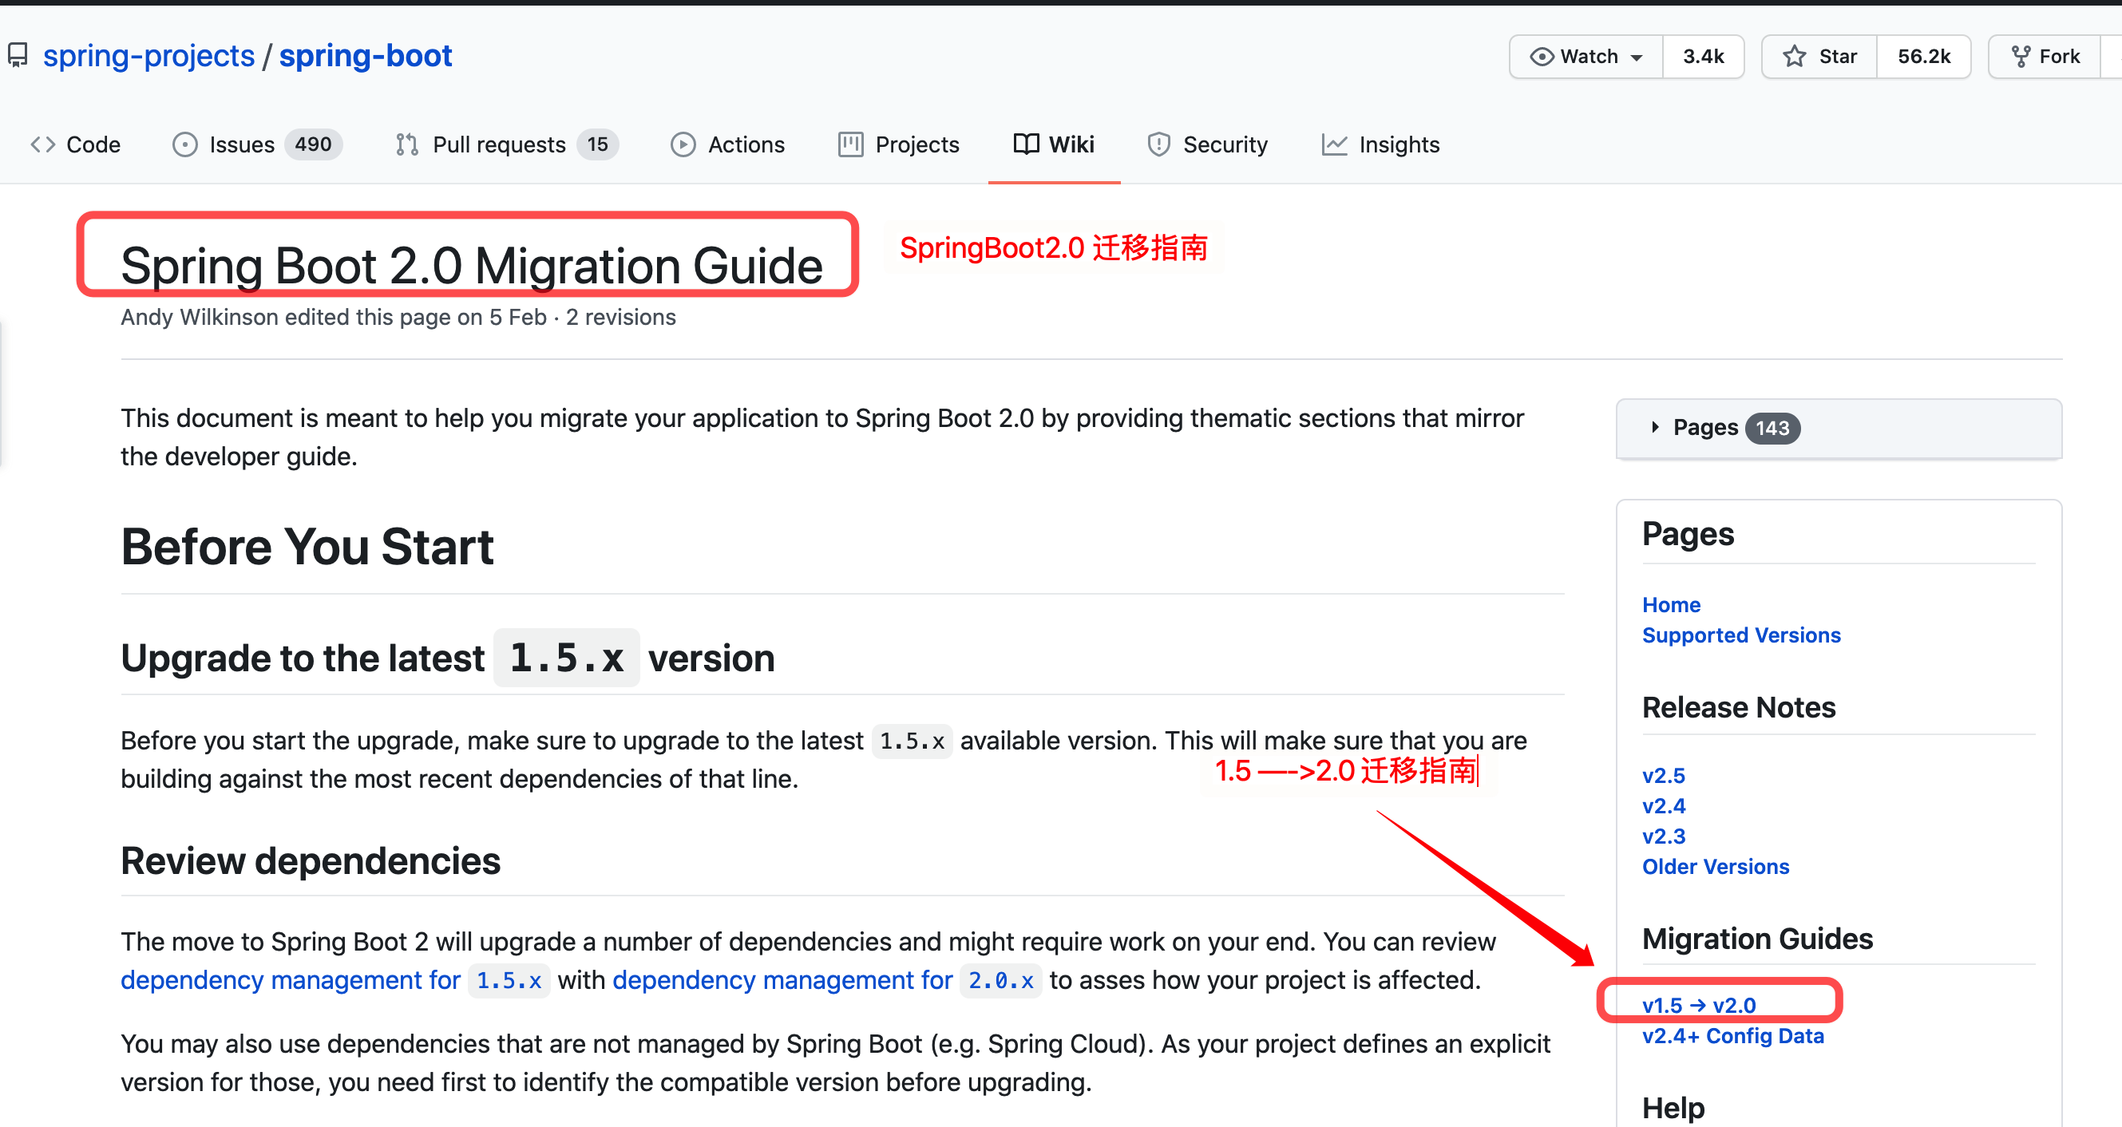Open the Older Versions link
Viewport: 2122px width, 1127px height.
[x=1716, y=868]
